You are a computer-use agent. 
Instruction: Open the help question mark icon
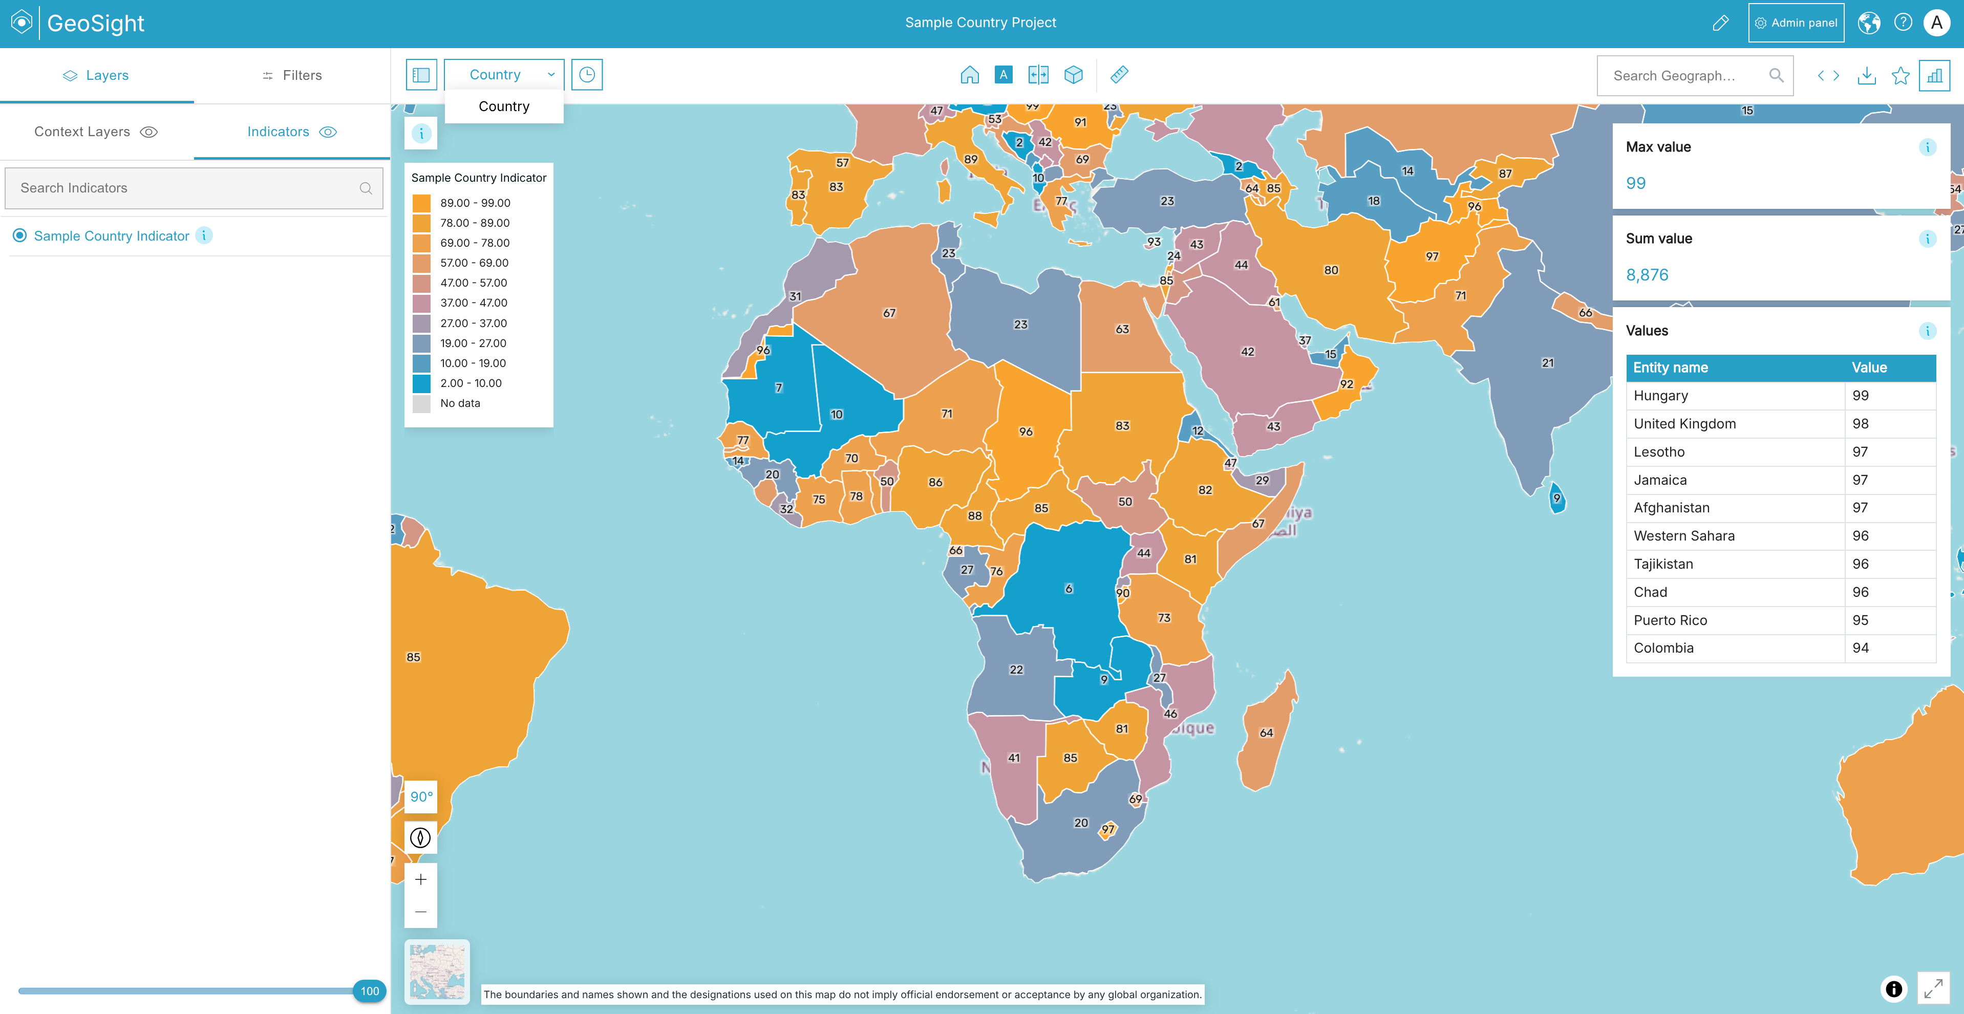1903,23
